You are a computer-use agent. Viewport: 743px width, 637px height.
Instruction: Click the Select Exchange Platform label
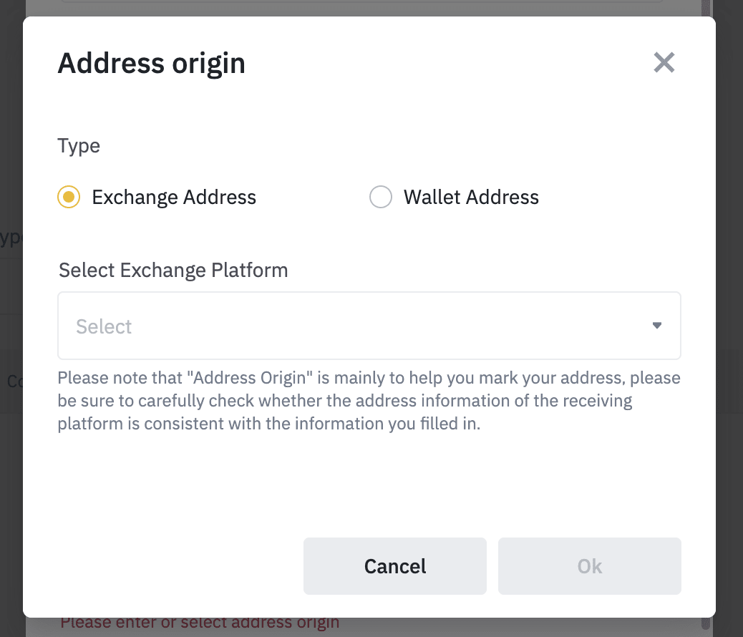(x=173, y=271)
